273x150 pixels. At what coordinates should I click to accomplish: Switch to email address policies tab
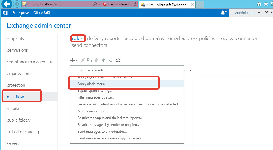tap(191, 38)
